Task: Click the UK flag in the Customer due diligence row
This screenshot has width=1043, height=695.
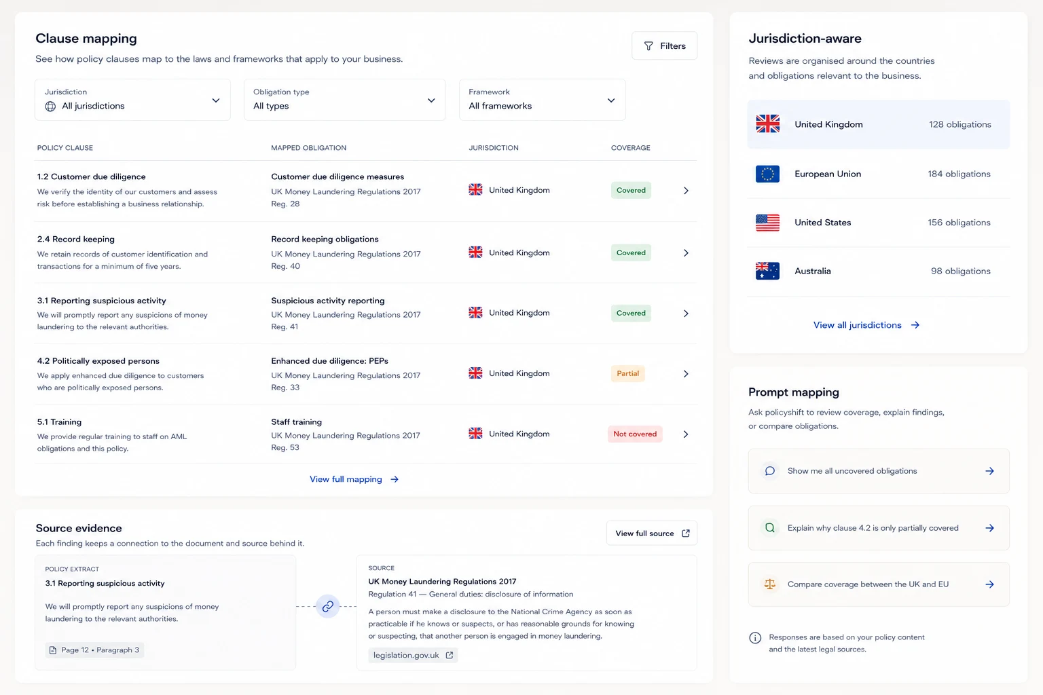Action: (x=475, y=190)
